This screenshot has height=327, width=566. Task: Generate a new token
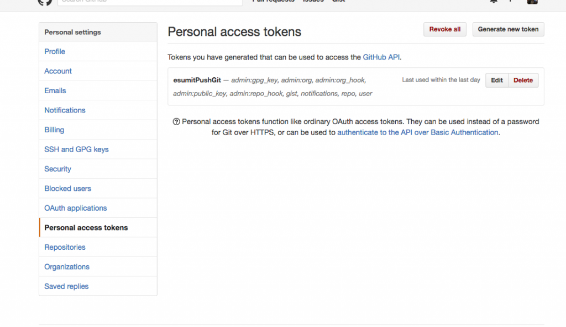click(x=509, y=29)
